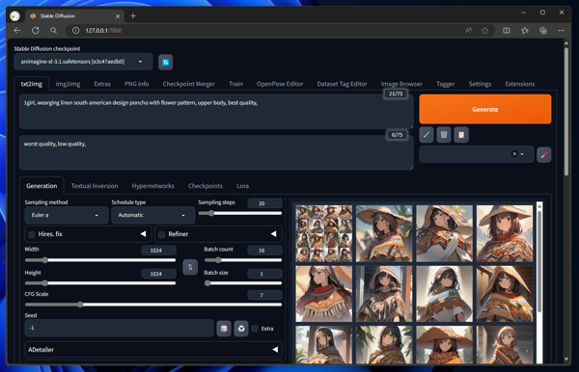Clear prompt using the trash icon
The width and height of the screenshot is (579, 372).
click(444, 135)
